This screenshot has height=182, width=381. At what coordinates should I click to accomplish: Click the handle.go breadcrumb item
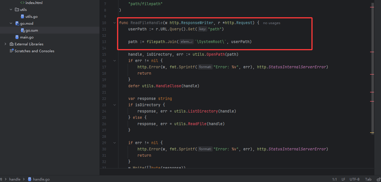[41, 179]
